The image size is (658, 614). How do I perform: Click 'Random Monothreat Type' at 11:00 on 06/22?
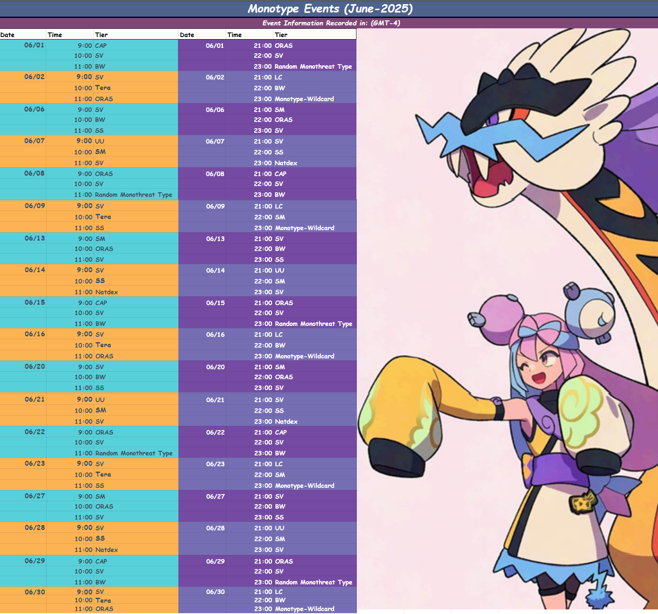[134, 453]
